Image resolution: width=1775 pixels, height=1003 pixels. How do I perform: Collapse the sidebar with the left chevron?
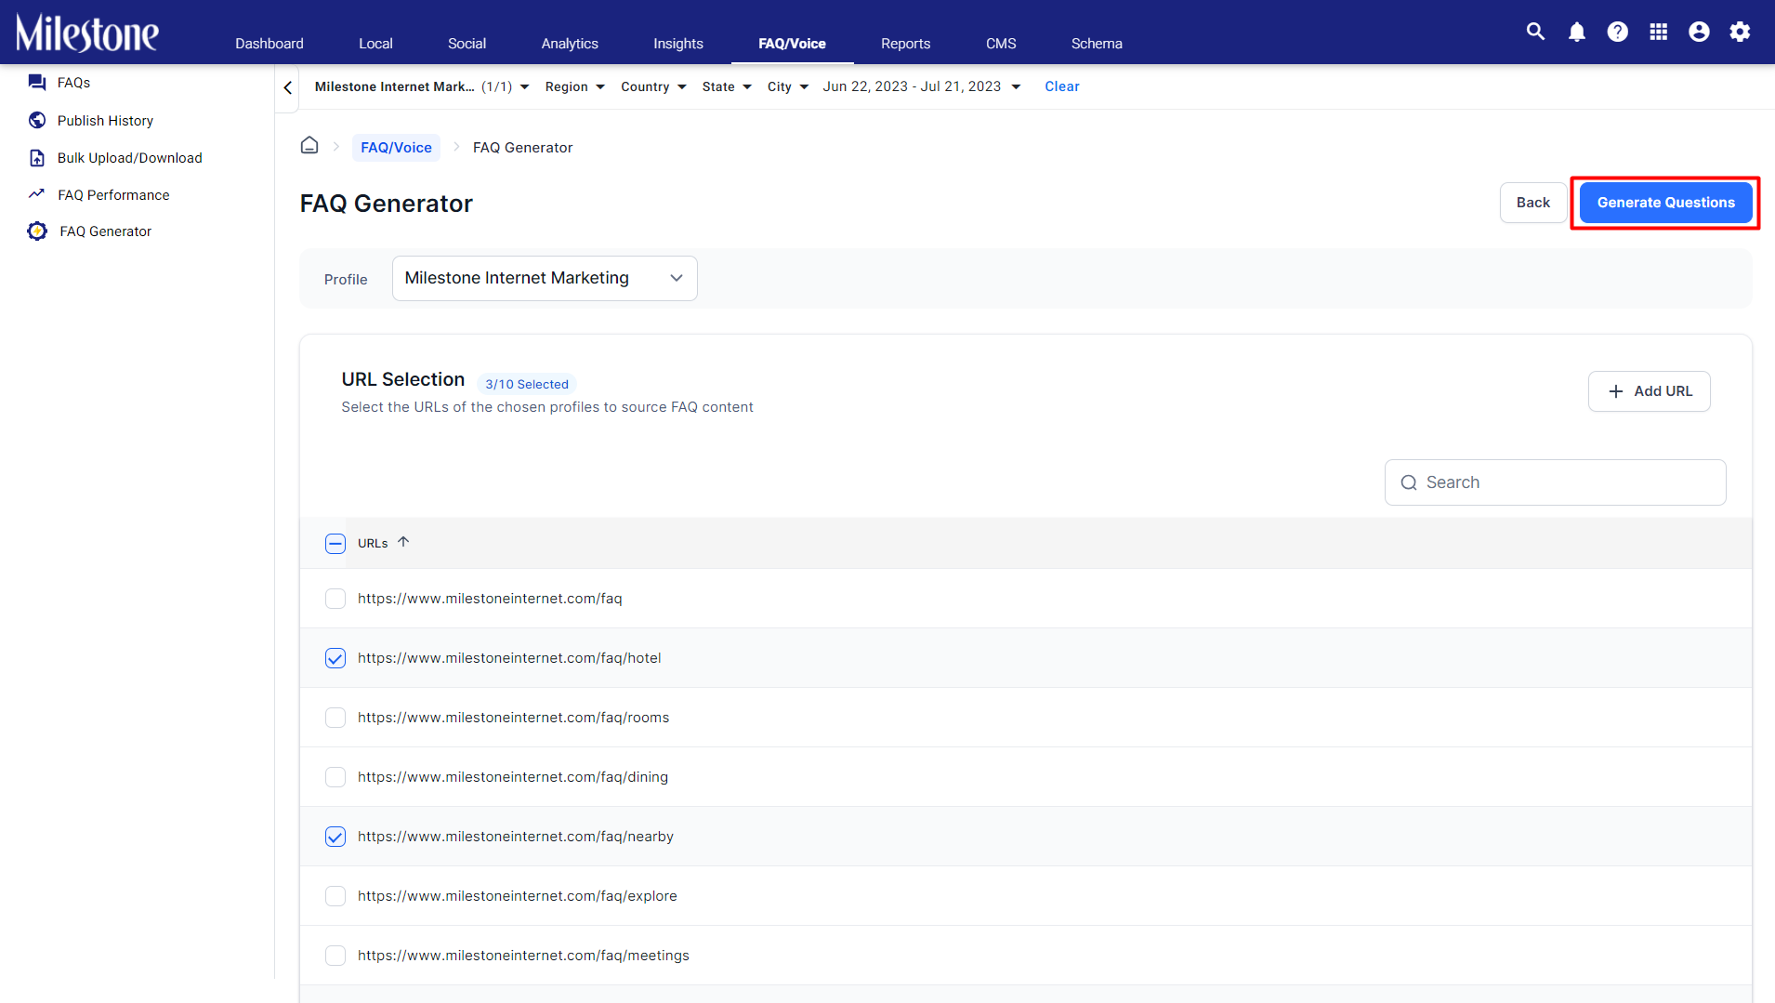point(288,87)
